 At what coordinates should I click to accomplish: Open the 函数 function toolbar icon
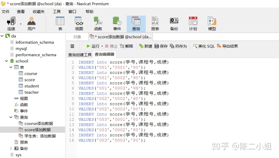tap(98, 24)
